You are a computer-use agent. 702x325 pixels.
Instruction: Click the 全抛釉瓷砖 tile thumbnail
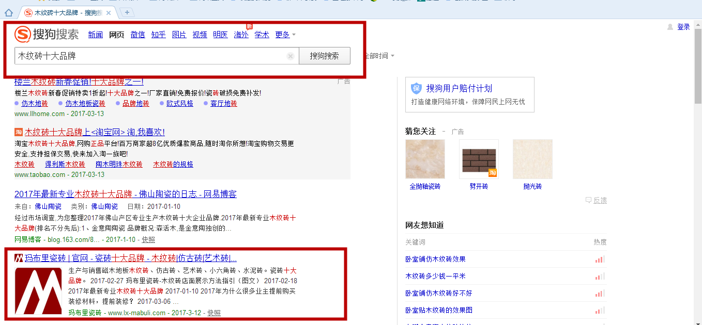(425, 159)
